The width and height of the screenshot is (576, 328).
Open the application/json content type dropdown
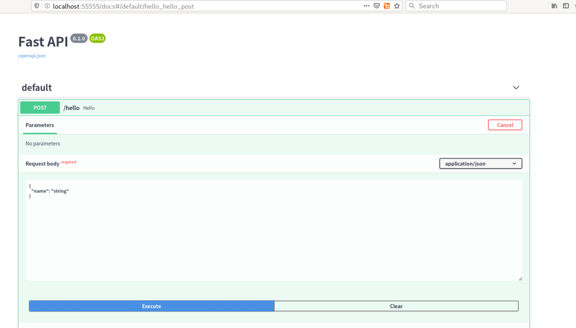point(480,164)
